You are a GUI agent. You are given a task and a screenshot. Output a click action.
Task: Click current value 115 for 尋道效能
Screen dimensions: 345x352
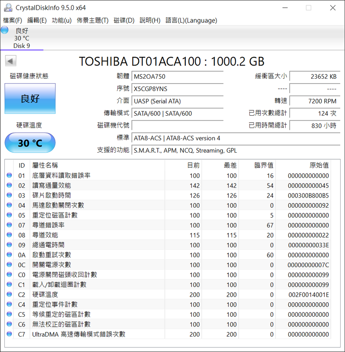[195, 235]
